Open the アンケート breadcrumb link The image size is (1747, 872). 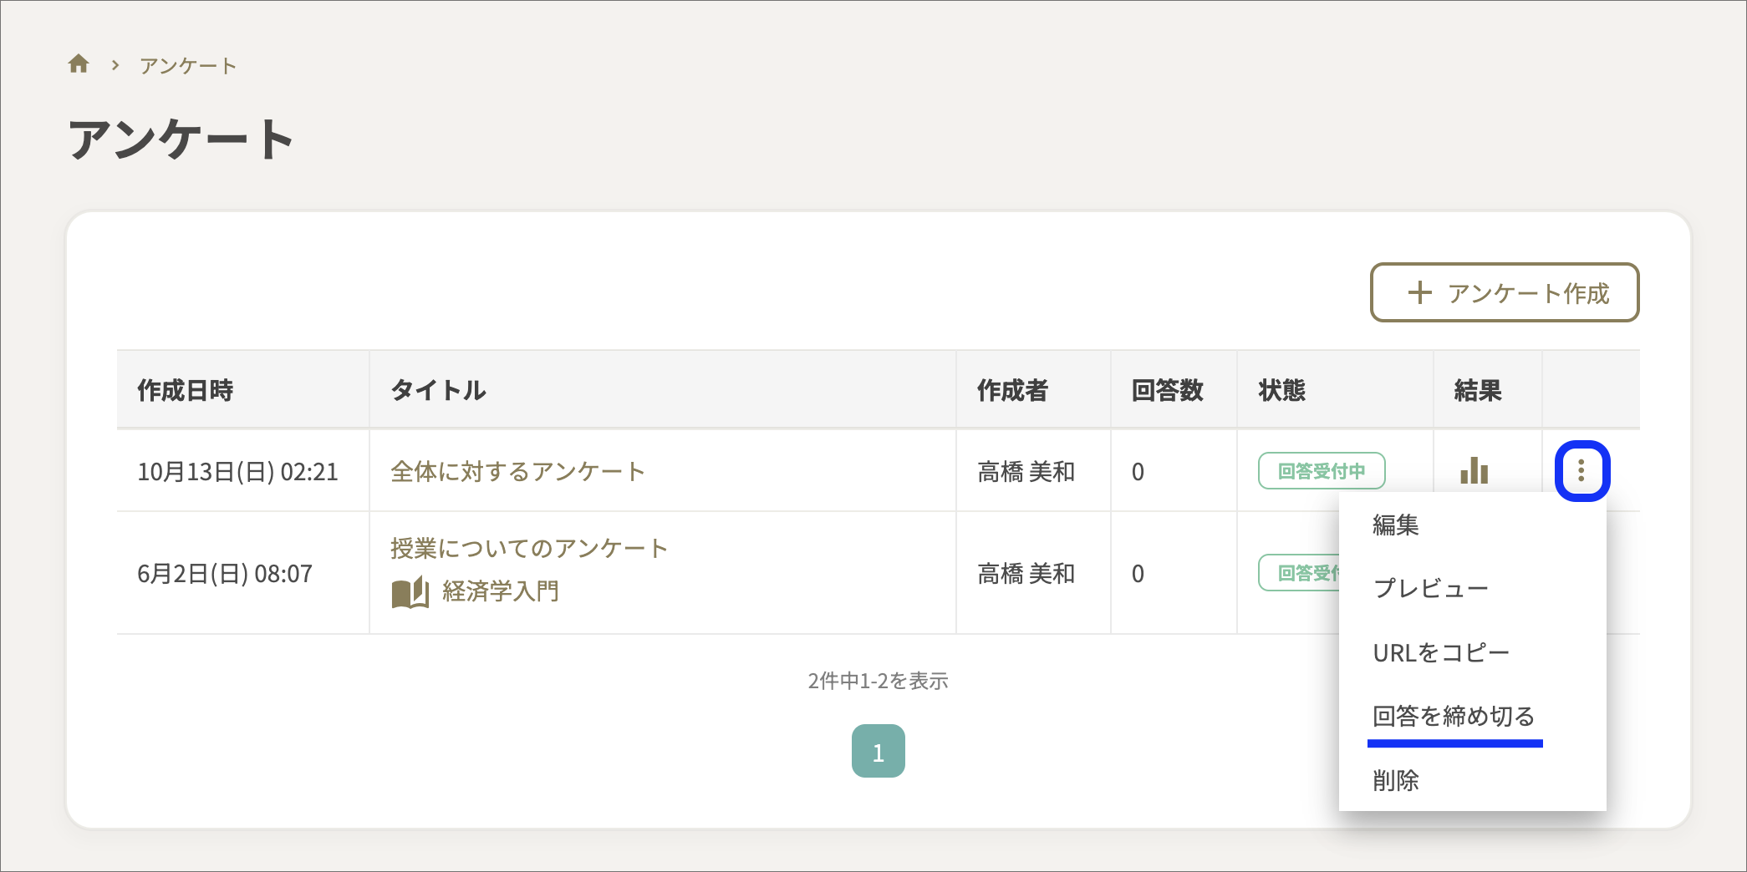[187, 64]
